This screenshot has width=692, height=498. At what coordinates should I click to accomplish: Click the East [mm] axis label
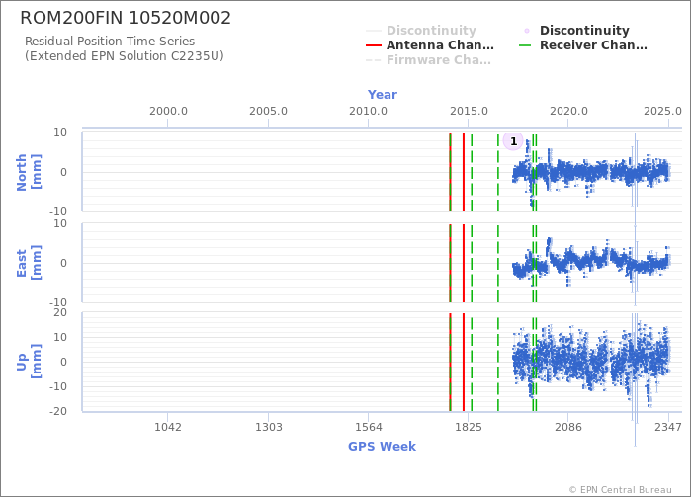[29, 263]
